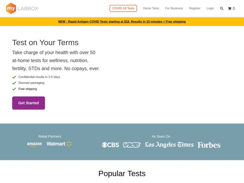244x183 pixels.
Task: Open the Login link
Action: click(210, 8)
